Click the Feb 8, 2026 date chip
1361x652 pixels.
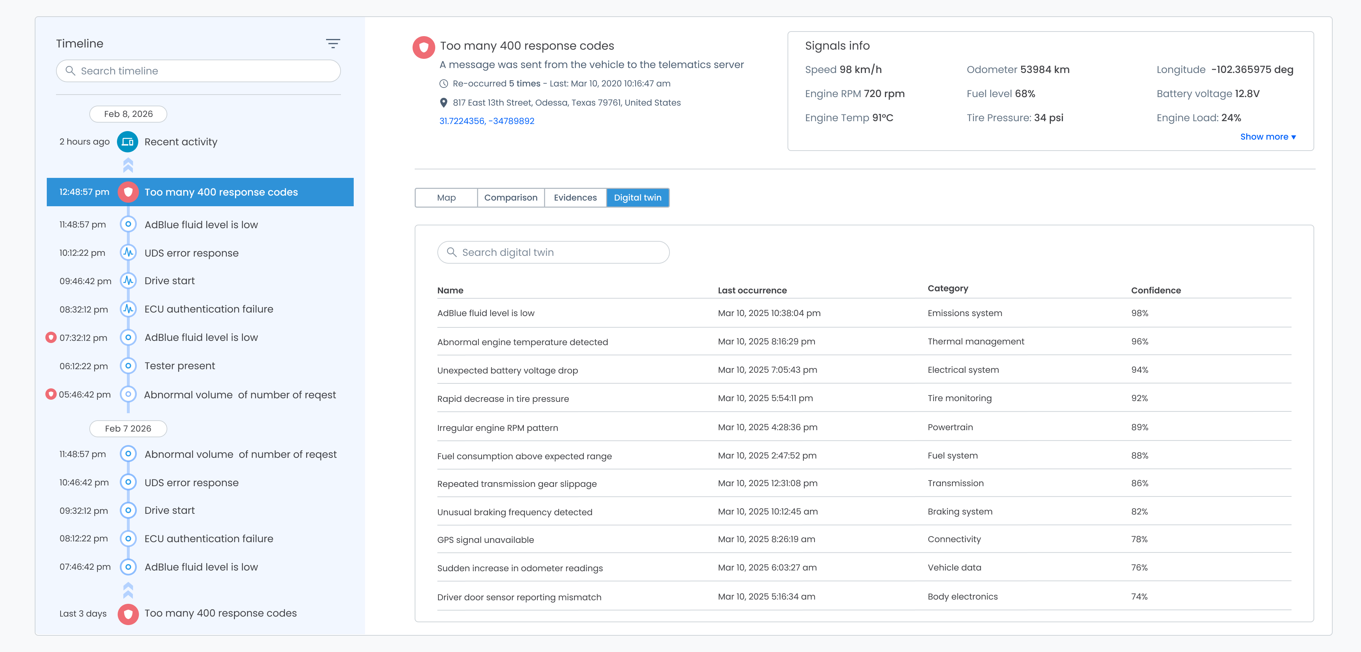click(128, 114)
